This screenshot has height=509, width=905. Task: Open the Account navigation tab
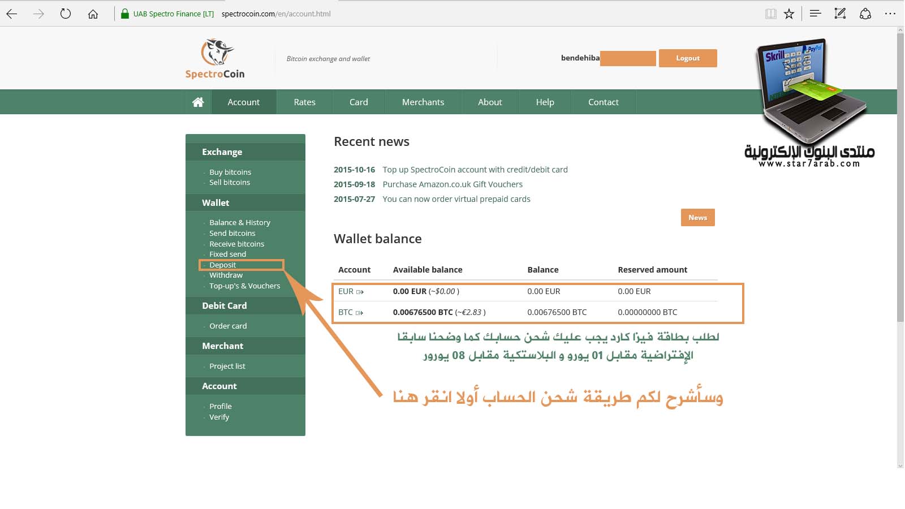(244, 102)
